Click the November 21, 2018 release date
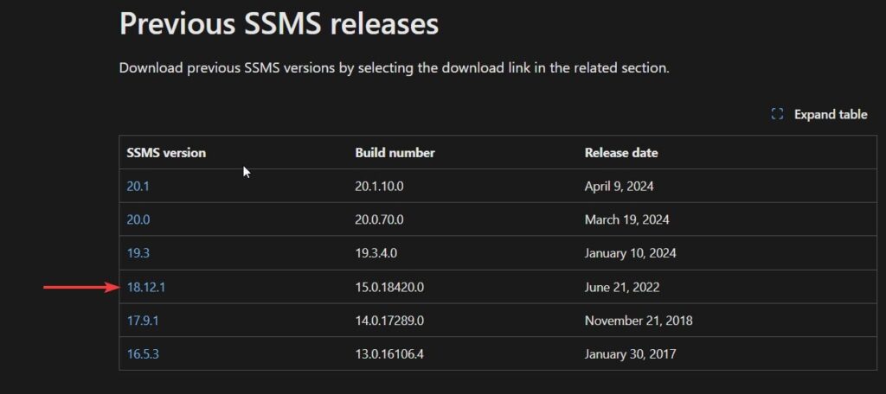The image size is (886, 394). click(x=639, y=321)
